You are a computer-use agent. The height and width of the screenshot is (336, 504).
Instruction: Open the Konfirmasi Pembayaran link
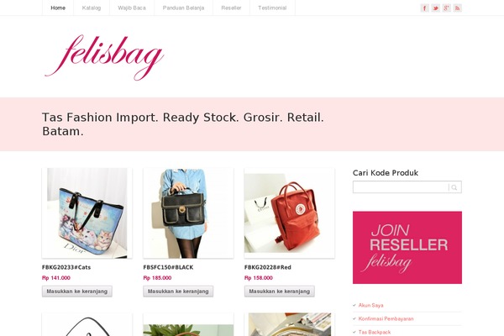[386, 318]
